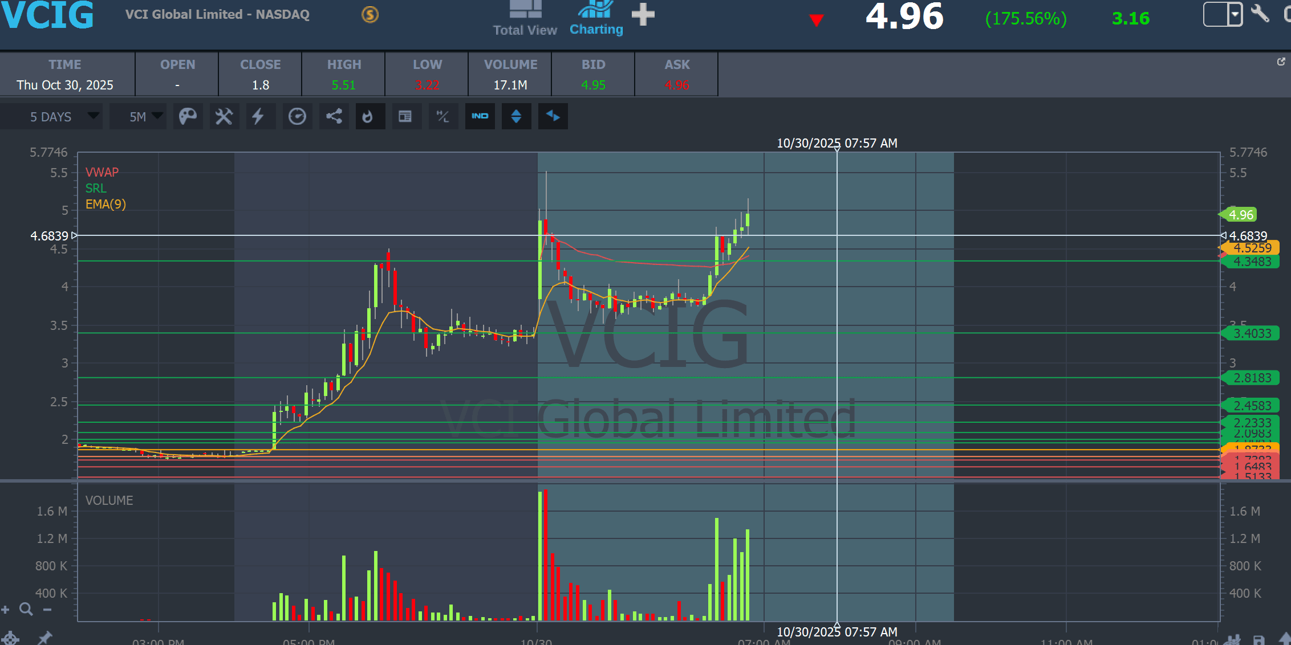This screenshot has height=645, width=1291.
Task: Click the green 4.96 price tag swatch
Action: [1240, 215]
